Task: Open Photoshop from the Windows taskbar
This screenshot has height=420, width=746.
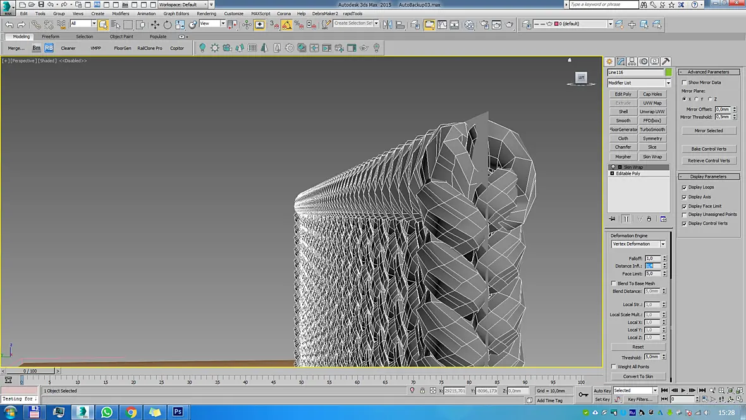Action: point(178,412)
